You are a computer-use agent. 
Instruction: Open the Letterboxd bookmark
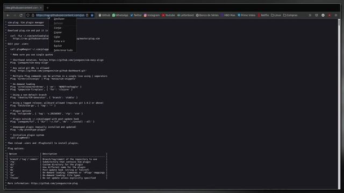point(185,16)
